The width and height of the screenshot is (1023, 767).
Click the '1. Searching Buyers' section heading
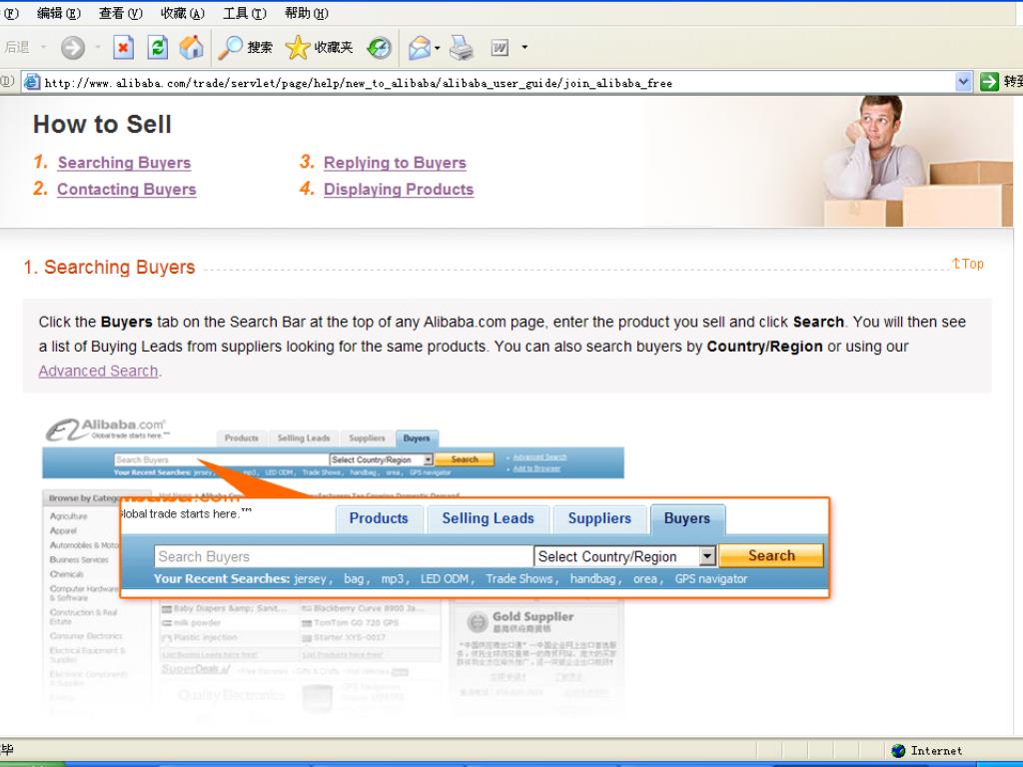pos(110,267)
